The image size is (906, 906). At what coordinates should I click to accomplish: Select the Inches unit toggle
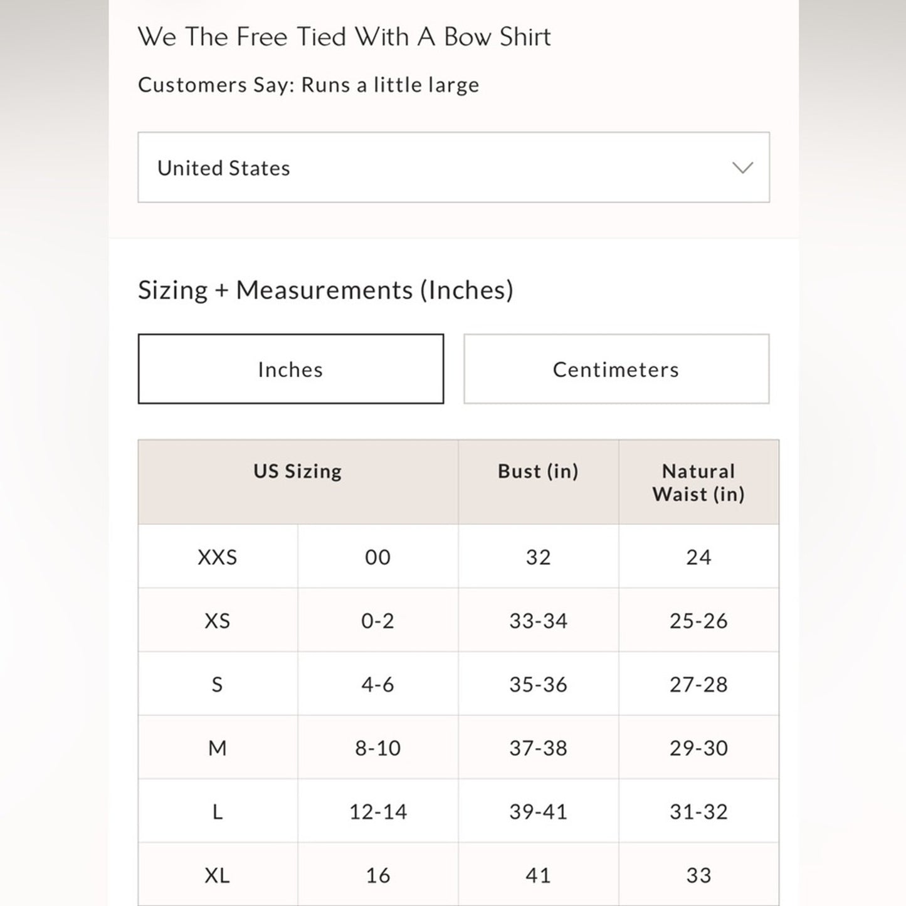pos(291,369)
